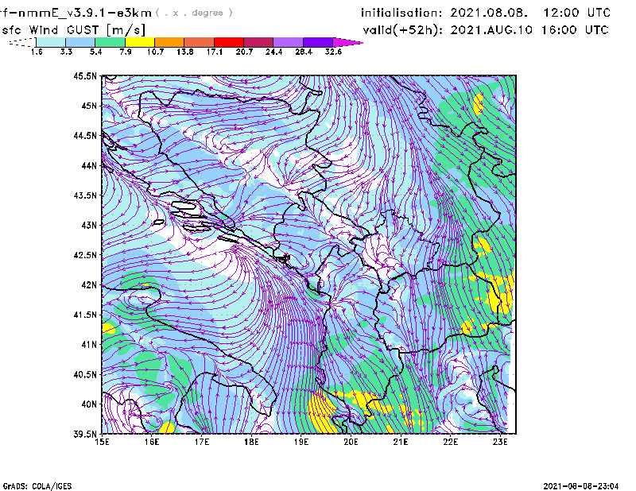Click the legend value 7.9
Viewport: 636px width, 491px height.
[x=126, y=52]
